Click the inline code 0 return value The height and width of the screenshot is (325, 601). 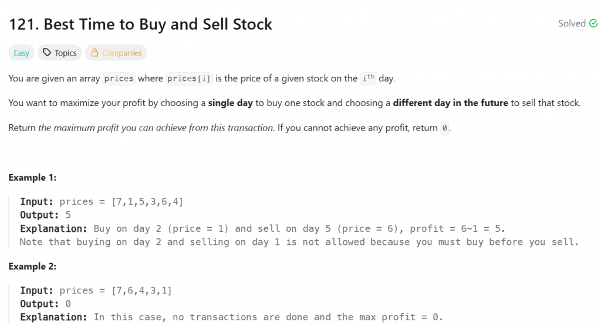coord(444,128)
